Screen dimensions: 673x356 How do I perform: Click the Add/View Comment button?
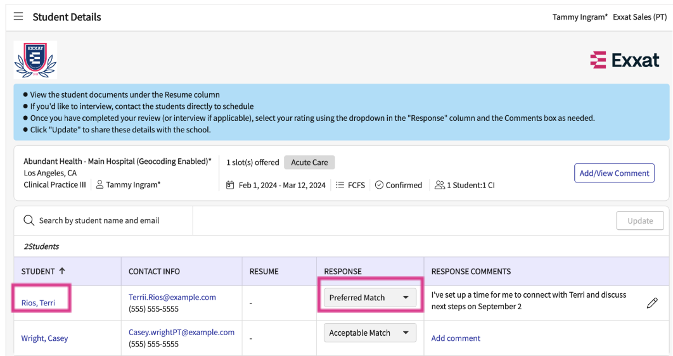tap(613, 173)
